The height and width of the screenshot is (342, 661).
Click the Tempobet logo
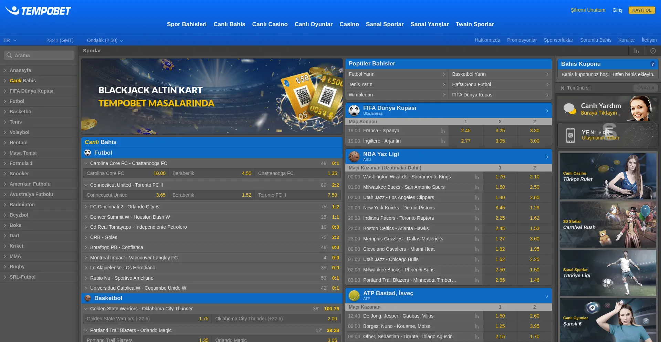point(38,11)
